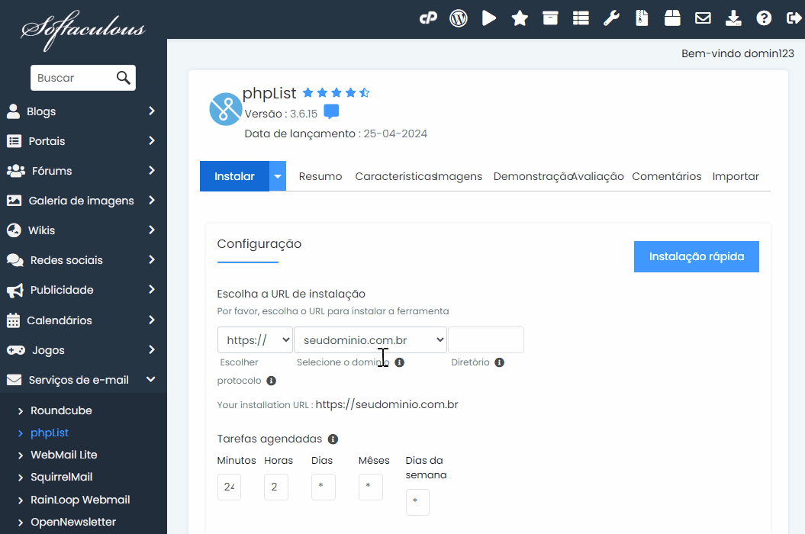Select phpList in the sidebar
This screenshot has width=805, height=534.
pyautogui.click(x=50, y=433)
